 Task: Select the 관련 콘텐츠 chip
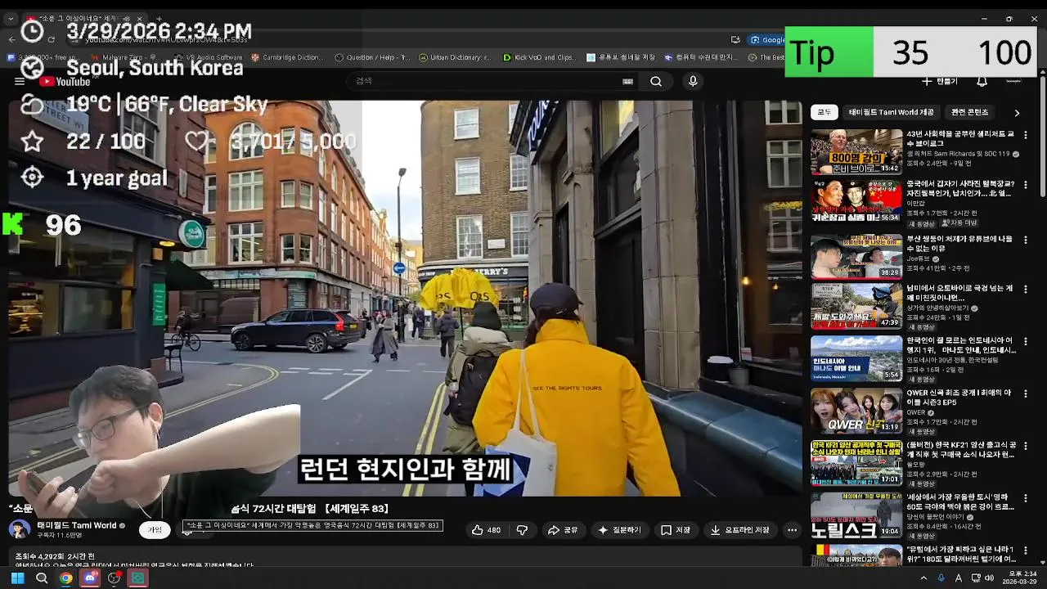(970, 112)
